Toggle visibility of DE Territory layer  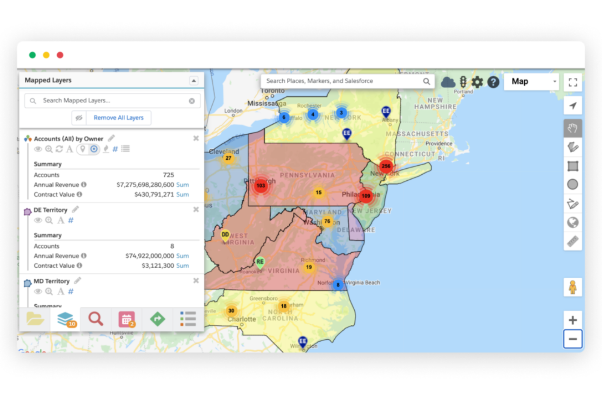tap(38, 220)
